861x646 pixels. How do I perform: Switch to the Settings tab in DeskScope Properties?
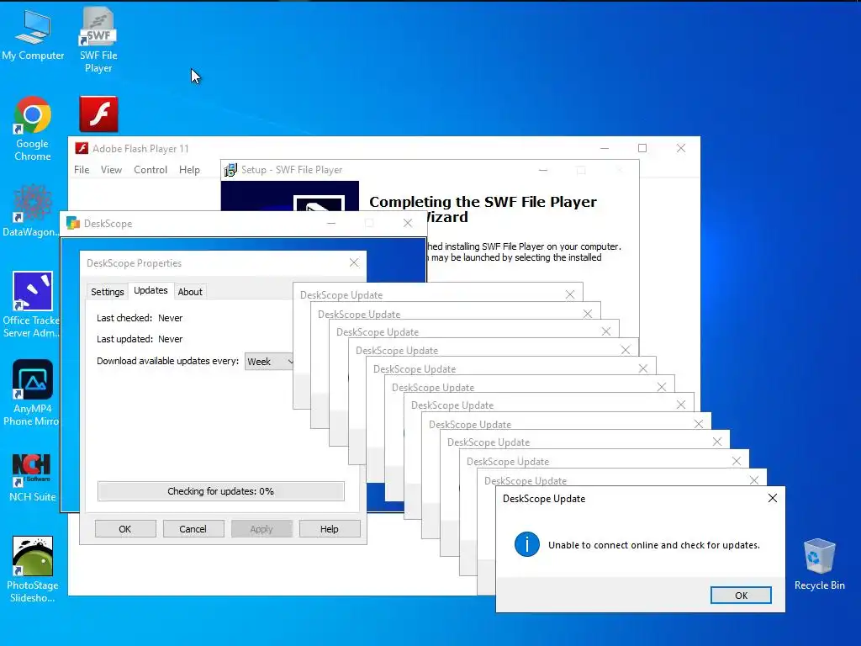[107, 292]
